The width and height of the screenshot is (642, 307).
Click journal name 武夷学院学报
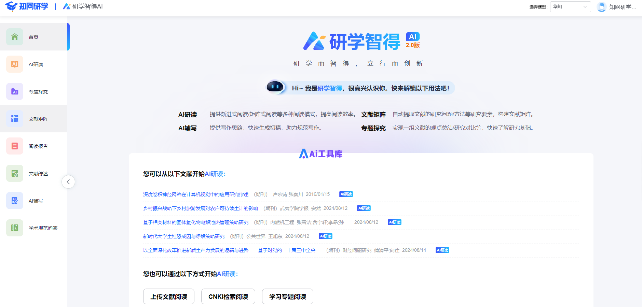point(294,208)
